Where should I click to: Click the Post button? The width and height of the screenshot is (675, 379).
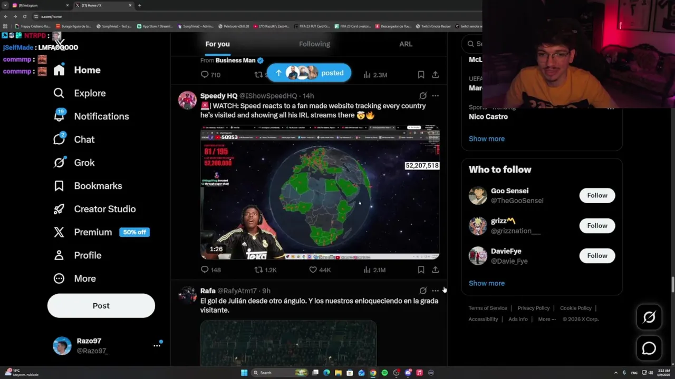click(x=101, y=306)
